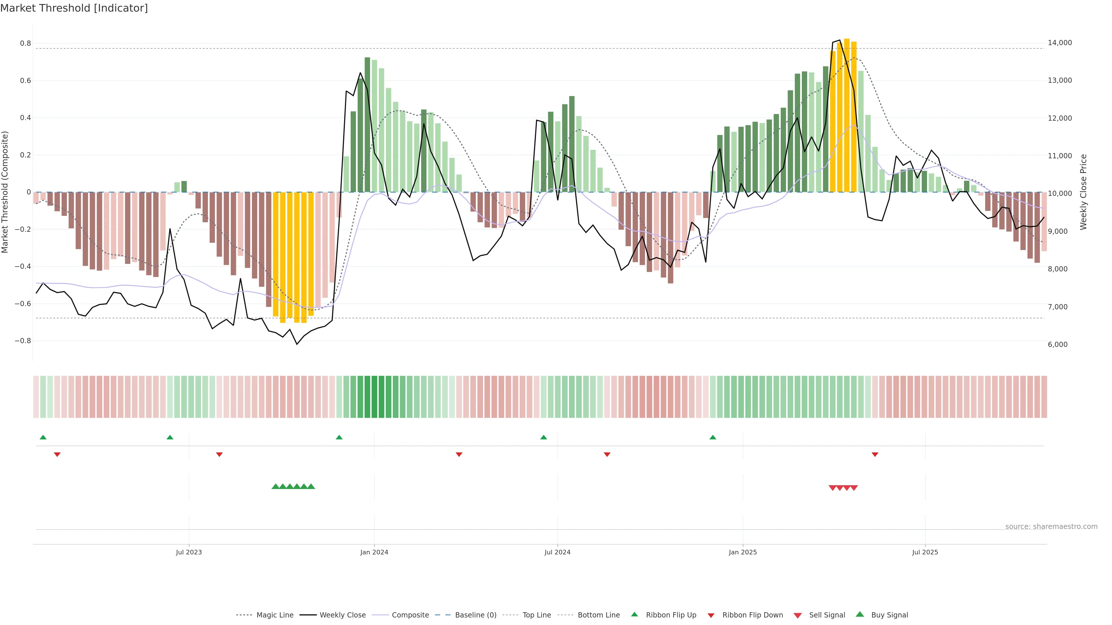The image size is (1112, 625).
Task: Click the Sell Signal legend marker
Action: click(798, 615)
